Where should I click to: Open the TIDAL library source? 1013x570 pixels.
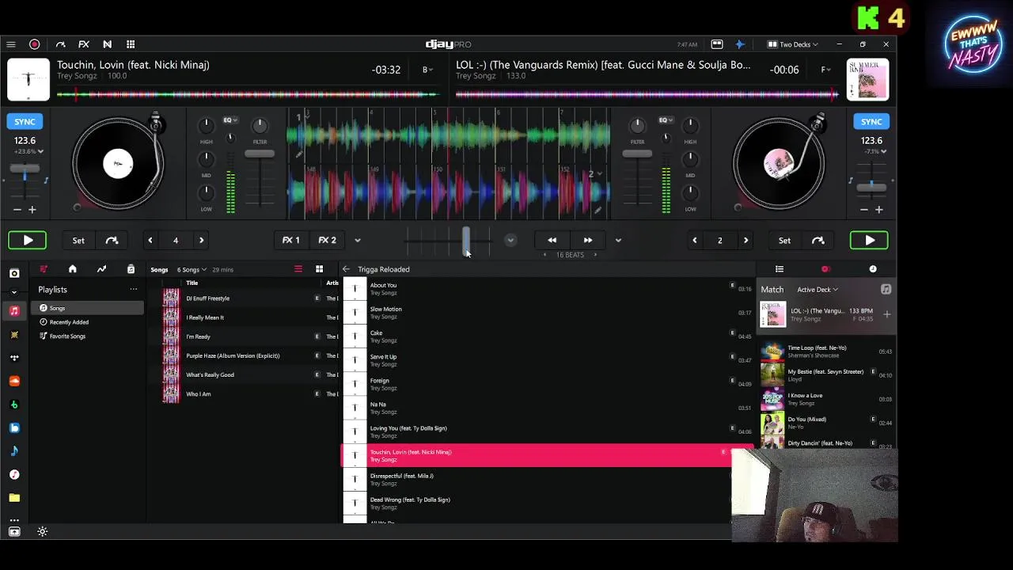(x=14, y=358)
